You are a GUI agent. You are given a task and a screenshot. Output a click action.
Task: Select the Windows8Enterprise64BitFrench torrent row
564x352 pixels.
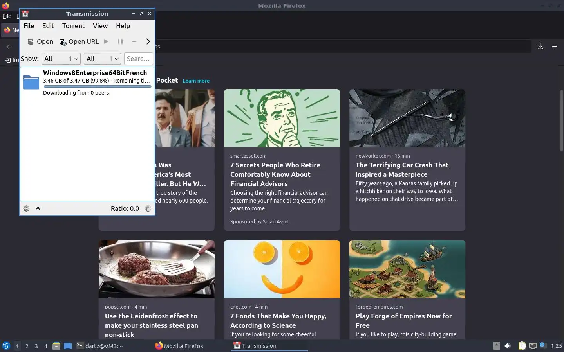point(87,82)
